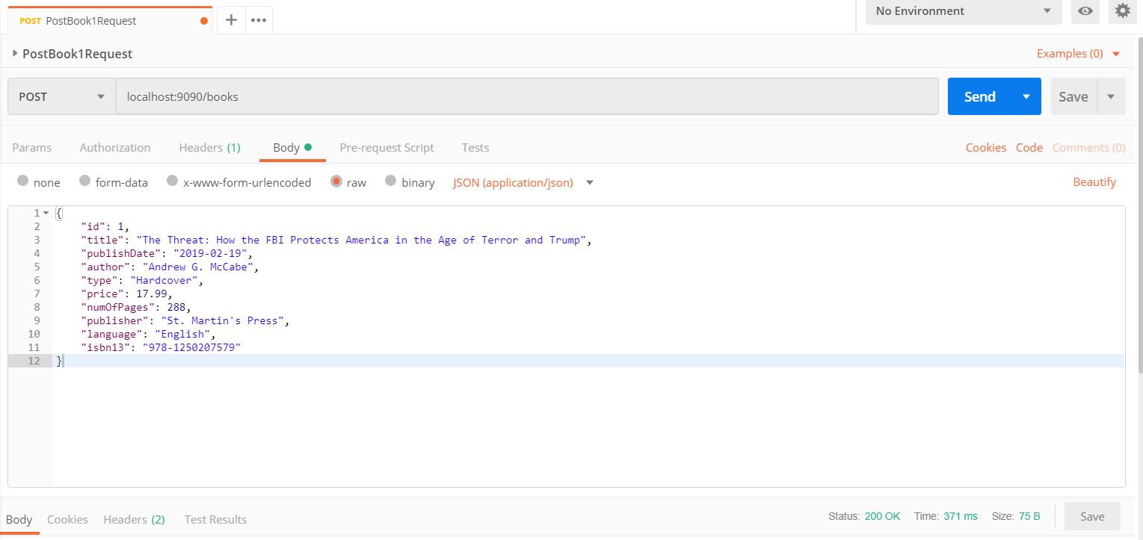Select binary body type radio
The image size is (1143, 540).
tap(391, 181)
